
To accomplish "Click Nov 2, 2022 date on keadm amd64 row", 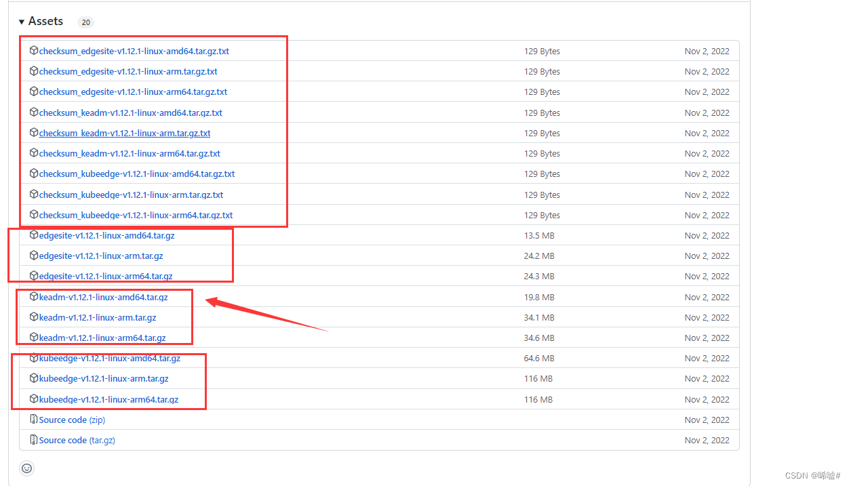I will (707, 297).
